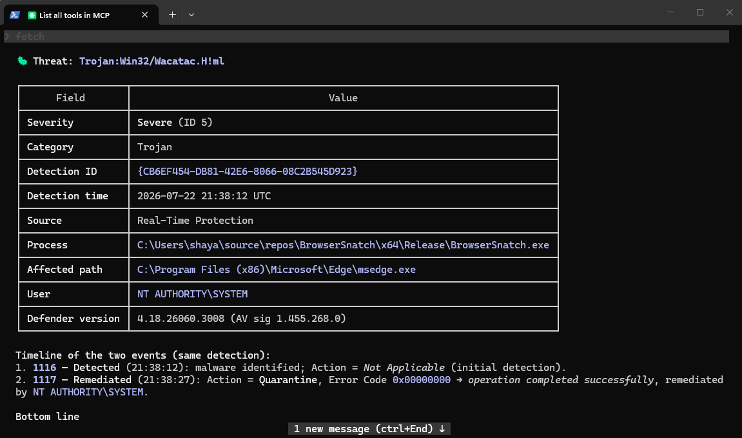Click the green bug icon beside Threat
The width and height of the screenshot is (742, 438).
23,61
